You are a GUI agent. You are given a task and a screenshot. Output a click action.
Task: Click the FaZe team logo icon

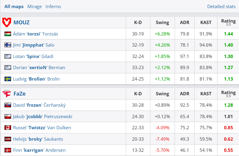[x=7, y=93]
